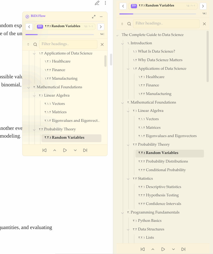213x254 pixels.
Task: Collapse Probability Theory in sidebar
Action: (x=128, y=145)
